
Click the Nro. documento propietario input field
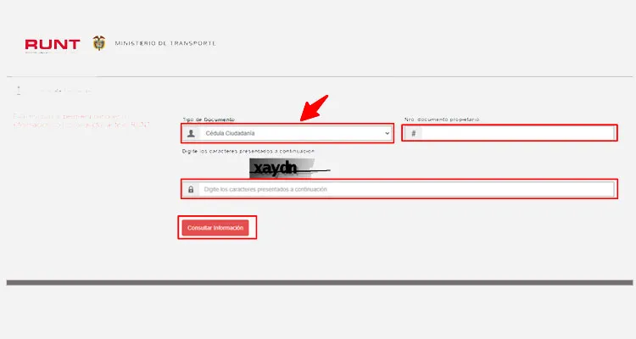coord(510,133)
